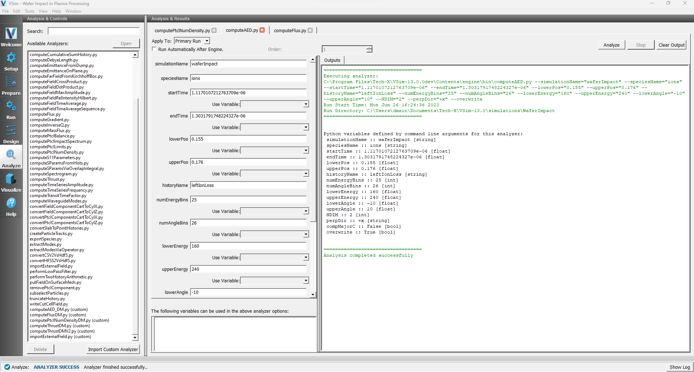Select createParticleTracks.py in analyzer list
Viewport: 694px width, 372px height.
pos(51,234)
